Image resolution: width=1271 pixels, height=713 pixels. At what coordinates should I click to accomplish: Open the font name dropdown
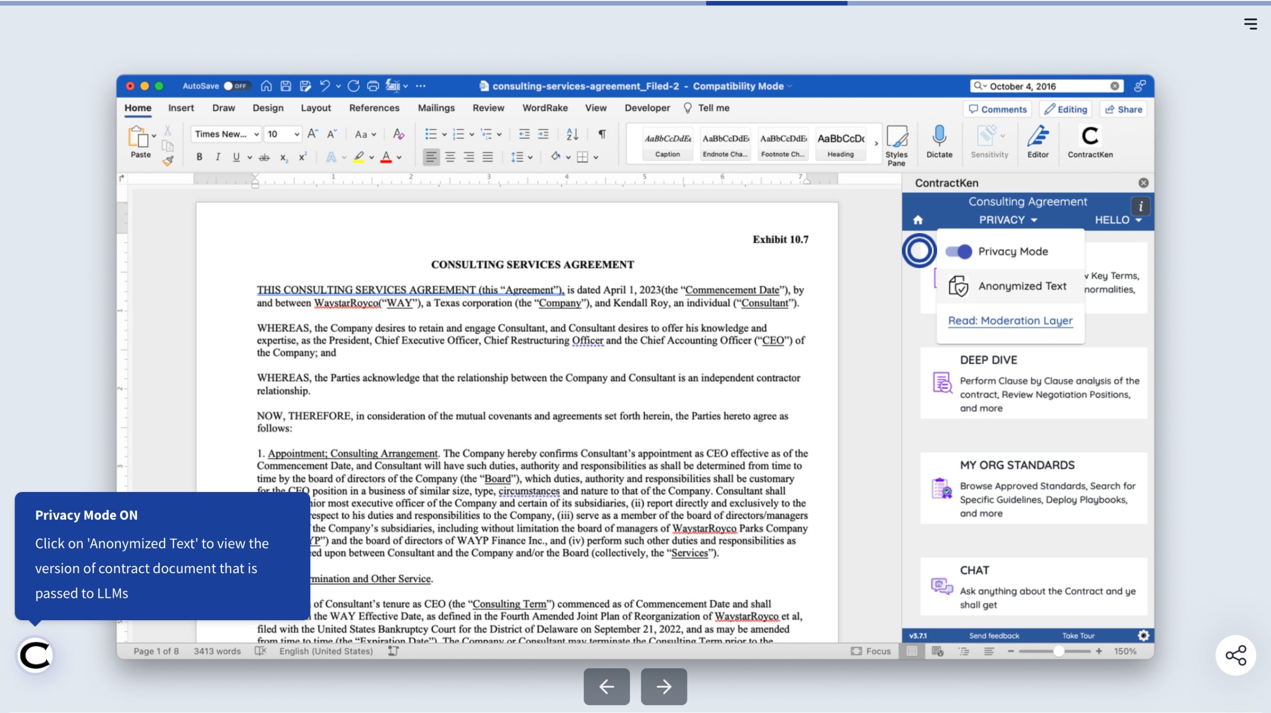256,134
